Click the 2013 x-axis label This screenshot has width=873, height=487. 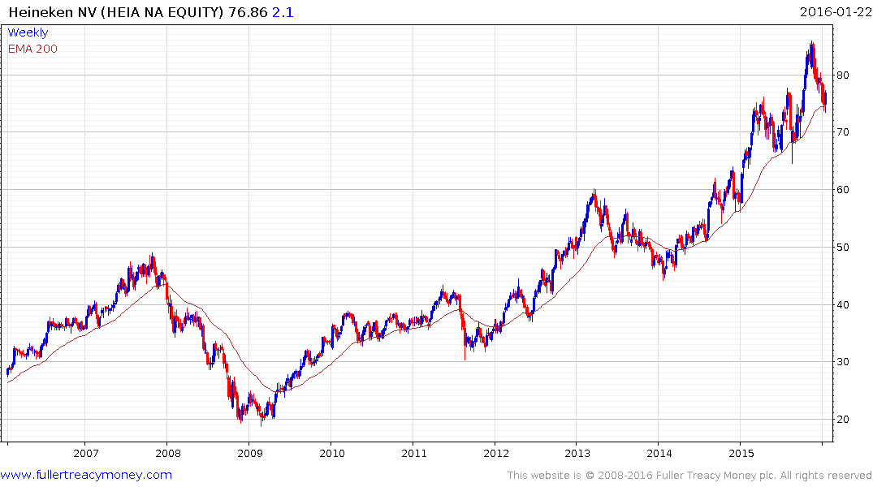point(577,453)
